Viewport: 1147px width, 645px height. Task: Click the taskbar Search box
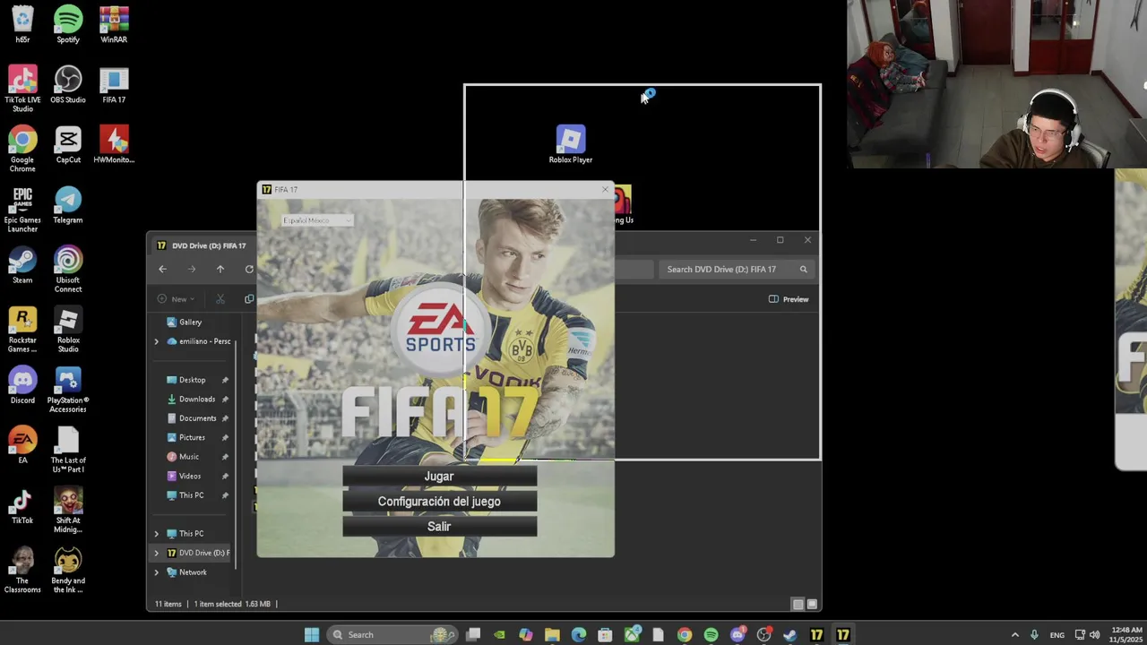click(392, 635)
